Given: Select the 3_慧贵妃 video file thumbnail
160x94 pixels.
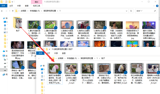Looking at the screenshot, I should coord(67,25).
